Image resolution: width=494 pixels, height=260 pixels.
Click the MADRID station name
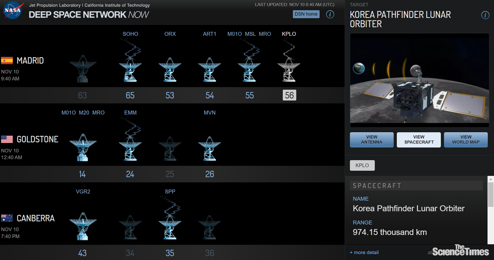click(30, 60)
